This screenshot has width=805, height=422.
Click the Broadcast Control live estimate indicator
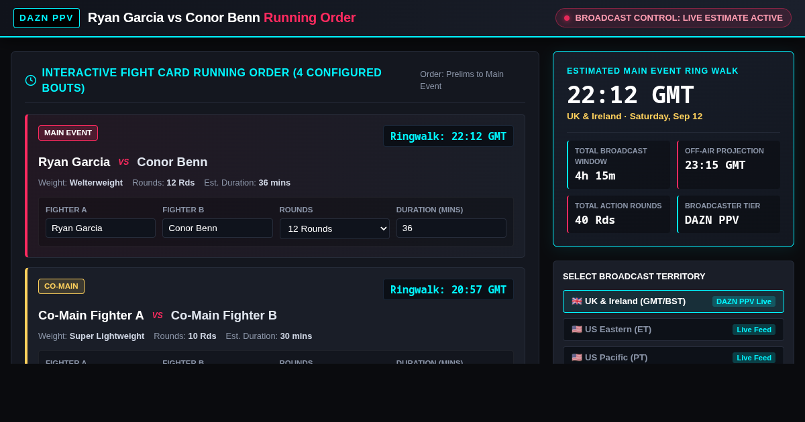[x=673, y=18]
